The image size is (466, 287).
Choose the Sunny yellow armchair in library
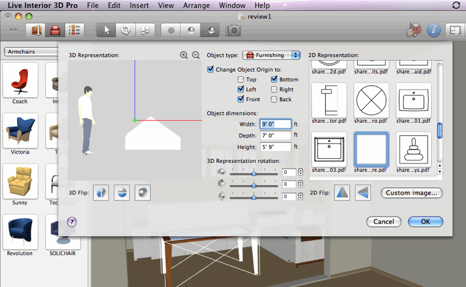(20, 181)
